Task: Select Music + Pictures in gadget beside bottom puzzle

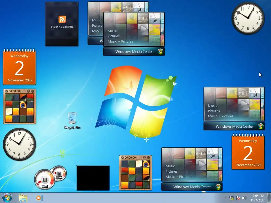Action: click(x=178, y=177)
